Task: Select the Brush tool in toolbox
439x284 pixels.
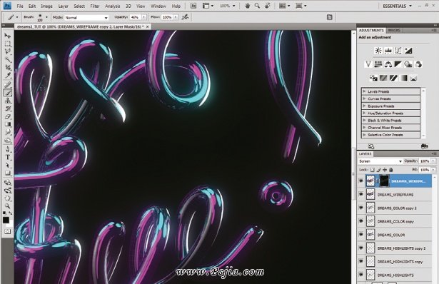Action: pos(8,93)
